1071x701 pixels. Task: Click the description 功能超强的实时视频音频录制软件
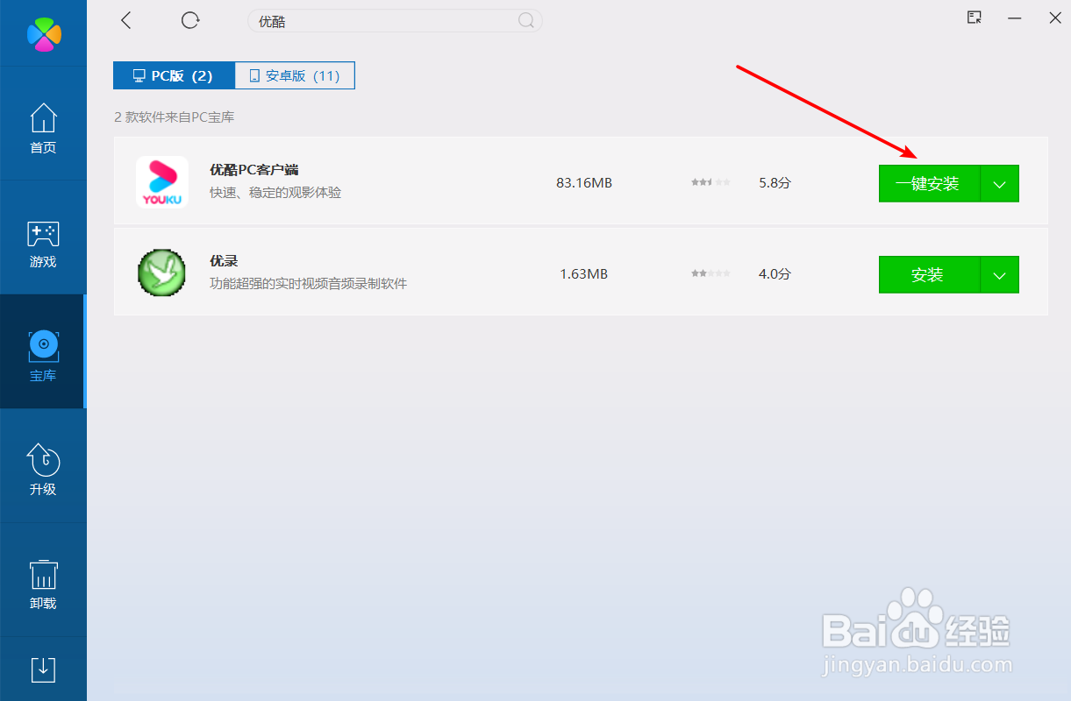click(x=309, y=283)
